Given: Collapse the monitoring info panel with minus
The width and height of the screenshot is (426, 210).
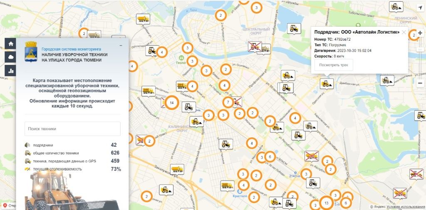Looking at the screenshot, I should (120, 44).
